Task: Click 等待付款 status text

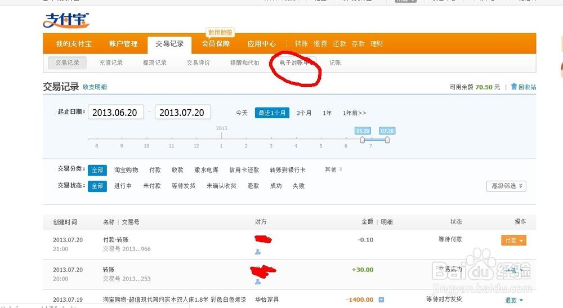Action: tap(450, 239)
